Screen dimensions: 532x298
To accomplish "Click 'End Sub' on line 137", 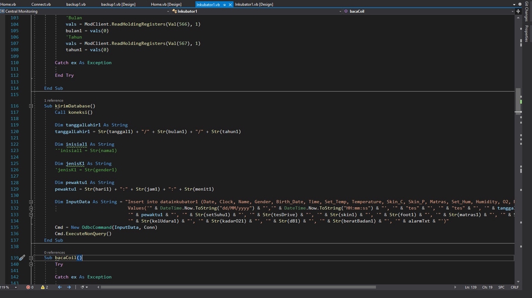I will [x=54, y=240].
